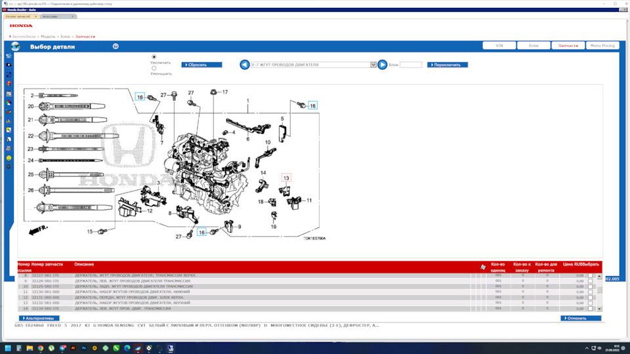Screen dimensions: 630x354
Task: Click the Honda logo at top left
Action: coord(21,26)
